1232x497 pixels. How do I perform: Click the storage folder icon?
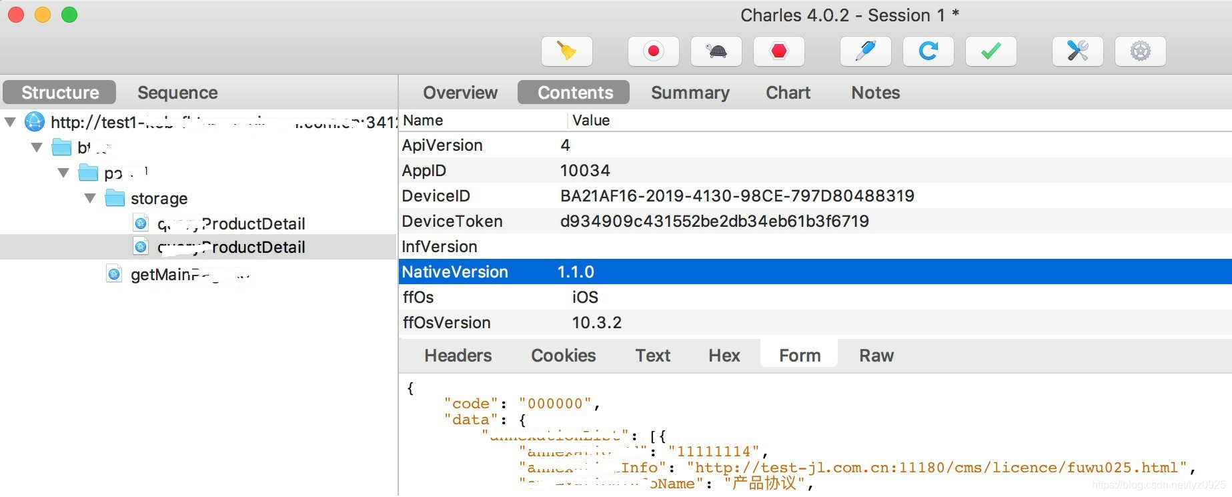point(115,197)
